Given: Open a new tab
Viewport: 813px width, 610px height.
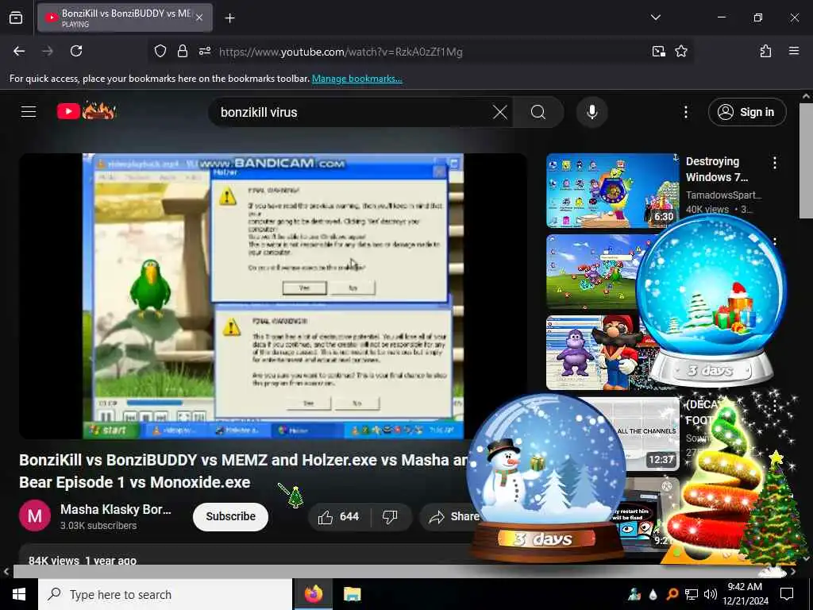Looking at the screenshot, I should [229, 18].
